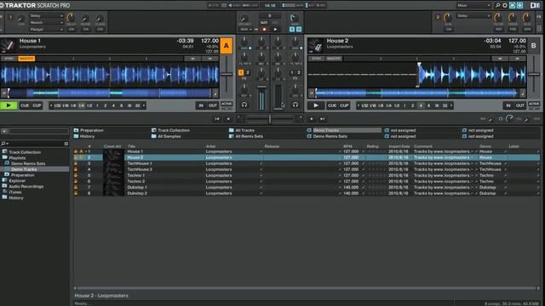Set loop OUT point on Deck A
The width and height of the screenshot is (545, 306).
click(213, 105)
